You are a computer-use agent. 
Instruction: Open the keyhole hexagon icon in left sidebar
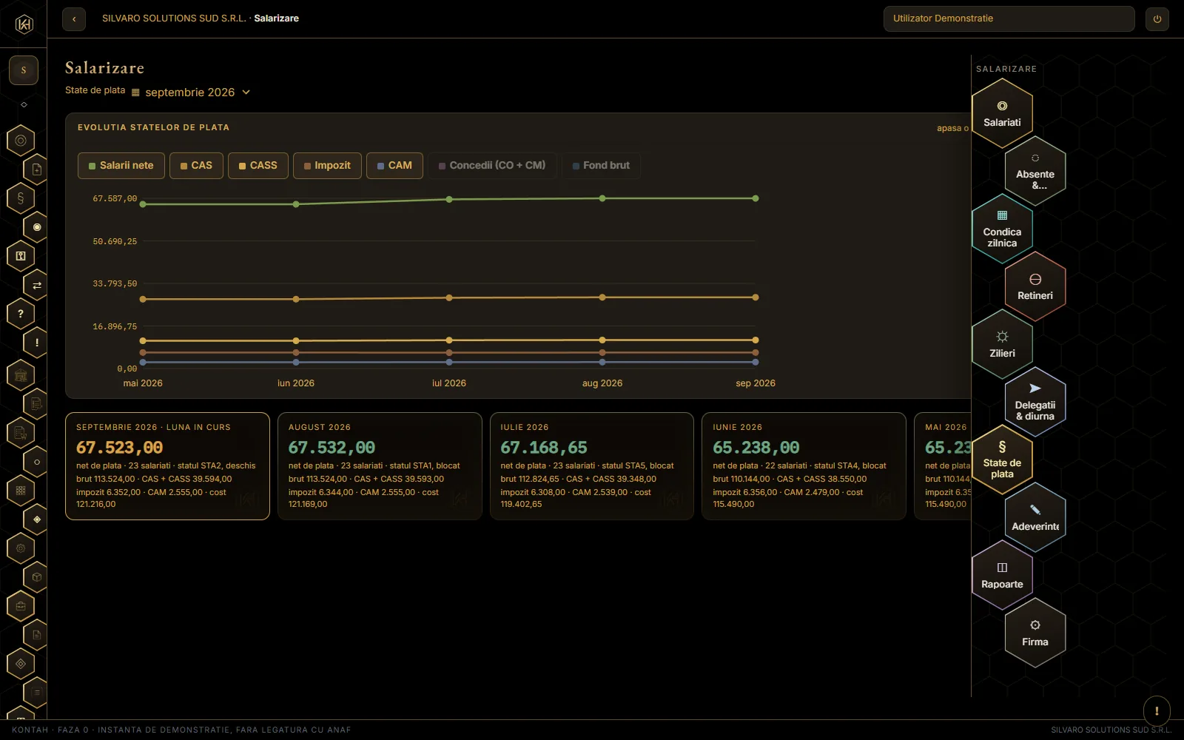pos(21,256)
